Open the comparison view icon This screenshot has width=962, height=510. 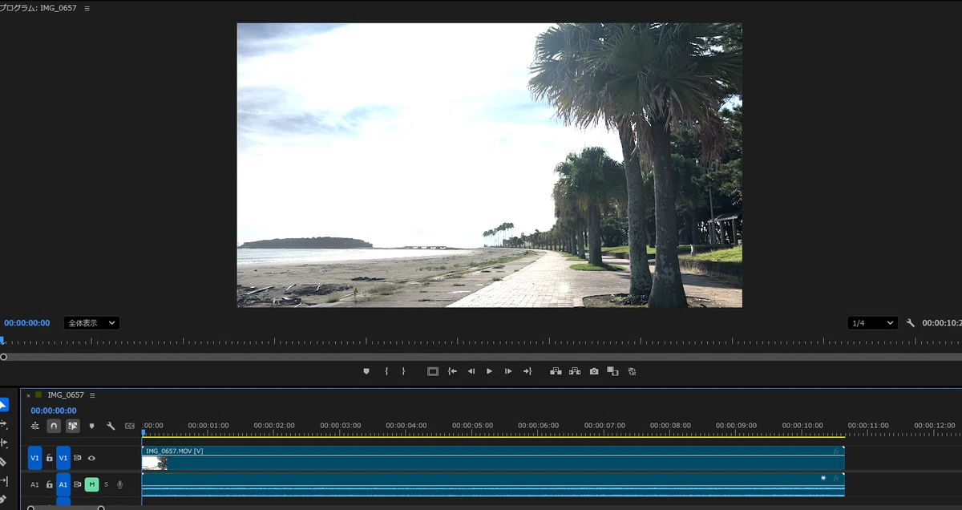(x=612, y=371)
